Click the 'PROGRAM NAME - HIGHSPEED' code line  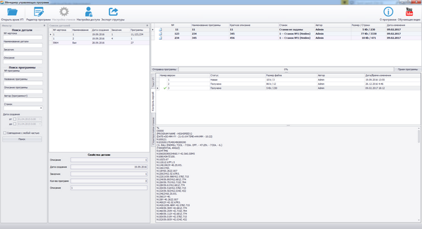pos(174,134)
